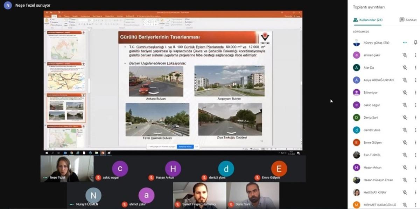The height and width of the screenshot is (209, 420).
Task: Click muted mic icon beside Asiye ARDAĞ URHAN
Action: [405, 80]
